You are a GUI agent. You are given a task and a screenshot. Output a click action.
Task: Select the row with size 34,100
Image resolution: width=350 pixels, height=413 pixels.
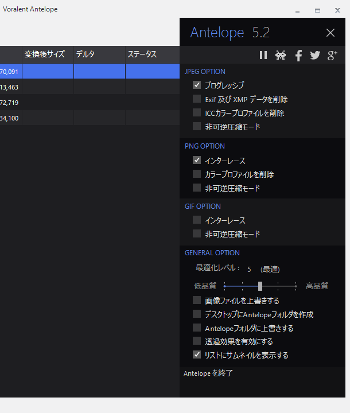tap(90, 118)
